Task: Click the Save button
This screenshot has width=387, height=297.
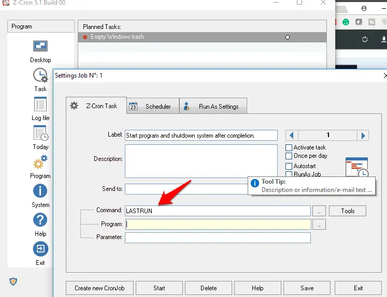Action: [x=307, y=288]
